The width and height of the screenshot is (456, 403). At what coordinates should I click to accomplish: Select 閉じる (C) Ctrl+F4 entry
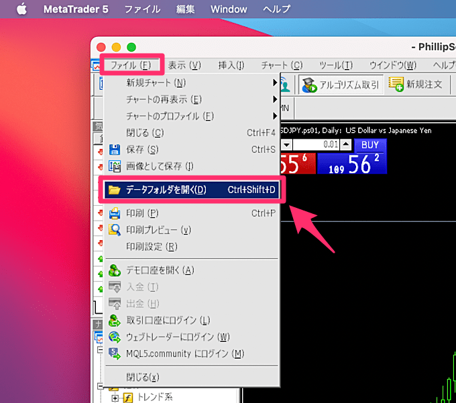(192, 133)
